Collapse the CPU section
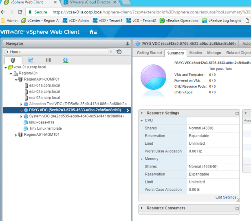Viewport: 251px width, 221px height. pyautogui.click(x=141, y=121)
